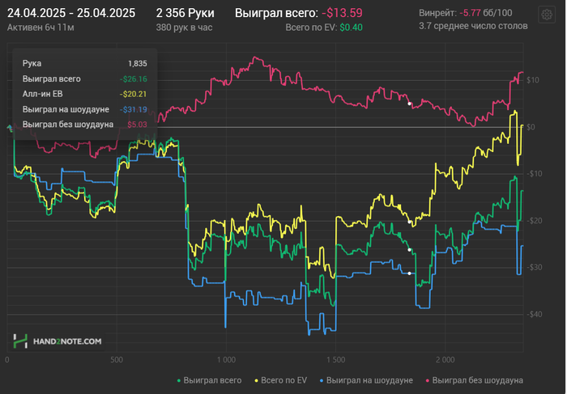Toggle 'Выиграл без шоудауна' legend series
The height and width of the screenshot is (394, 567).
[x=477, y=379]
